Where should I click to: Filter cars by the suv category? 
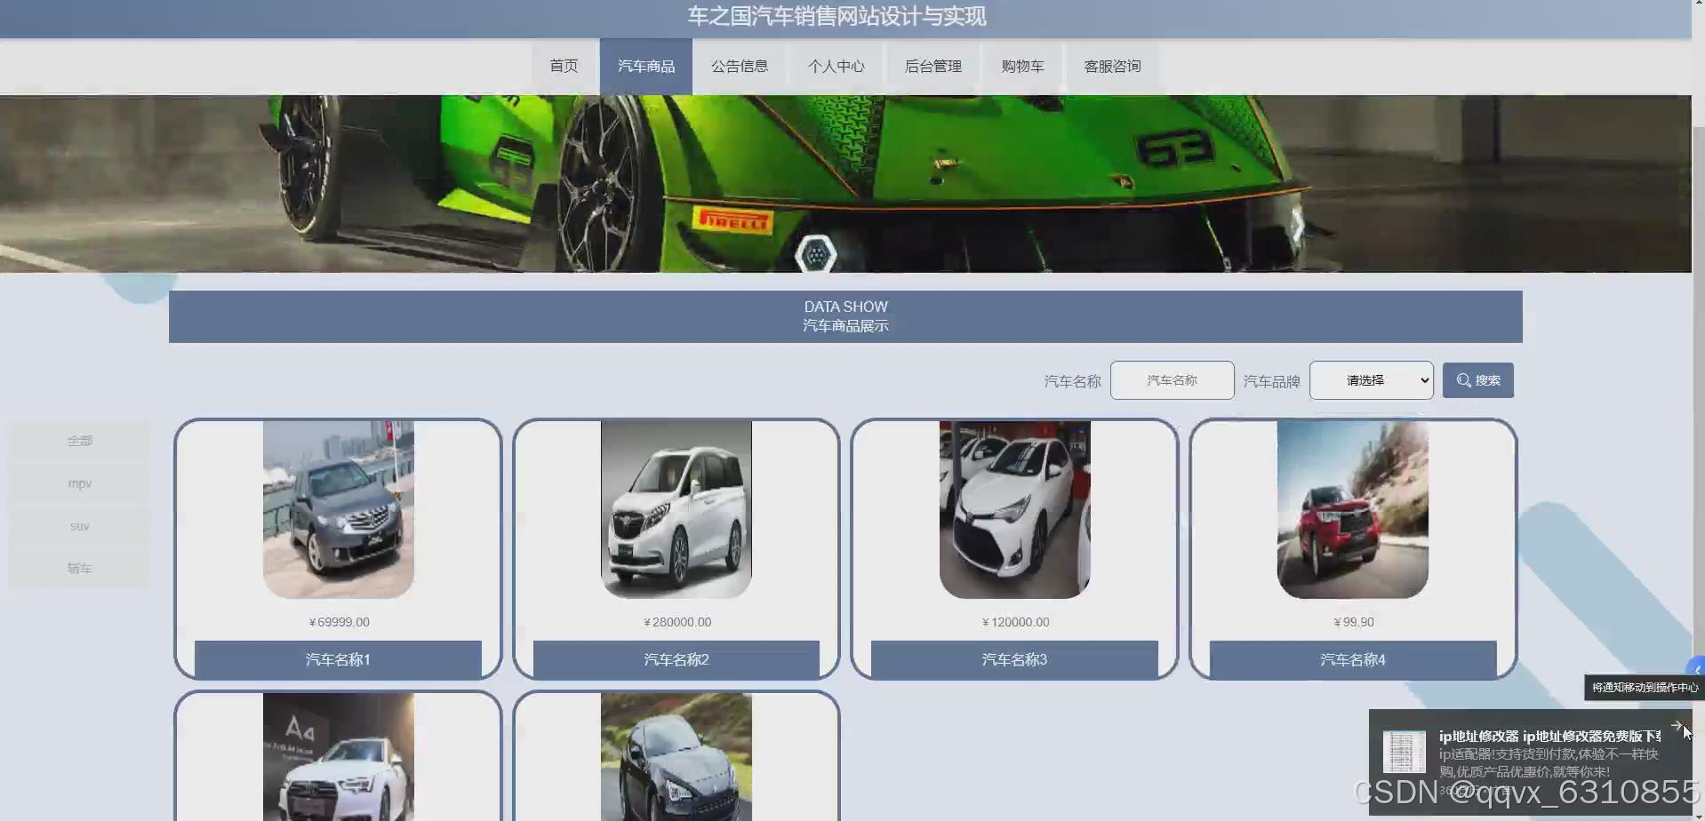(x=80, y=526)
